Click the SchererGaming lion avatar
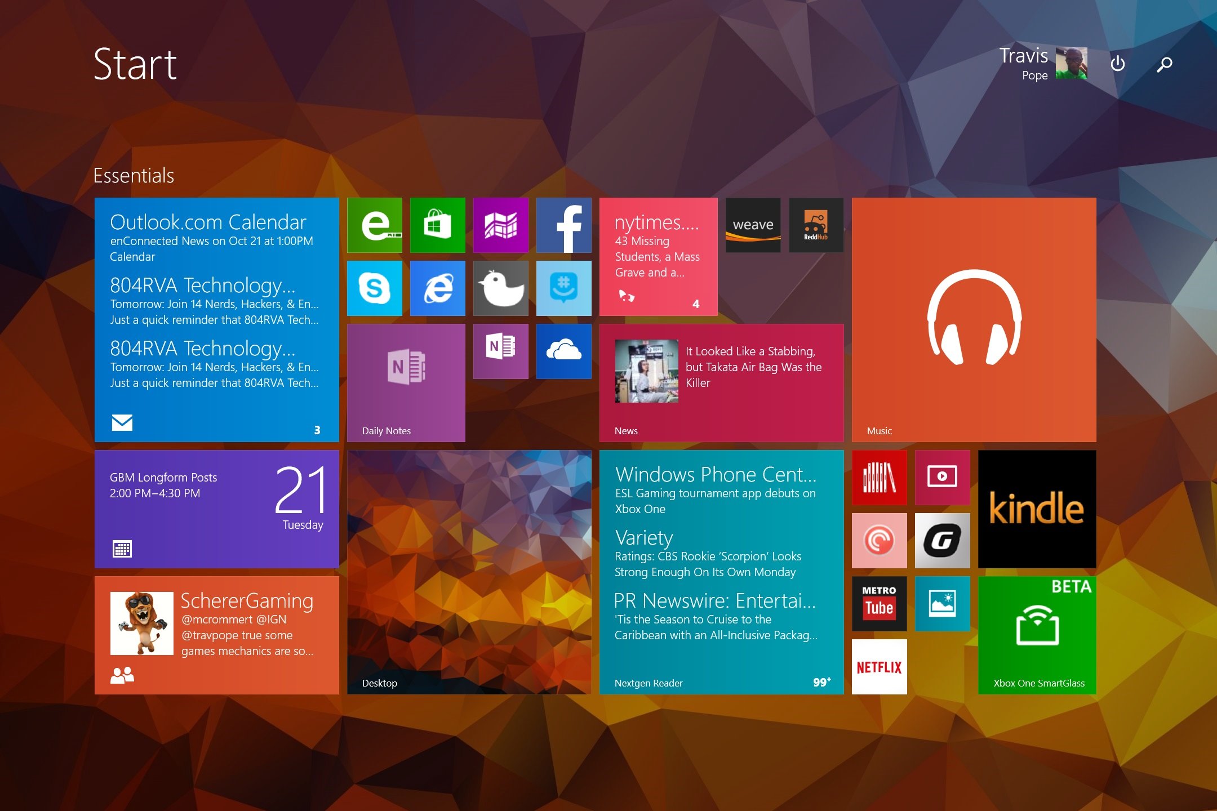The image size is (1217, 811). coord(142,623)
